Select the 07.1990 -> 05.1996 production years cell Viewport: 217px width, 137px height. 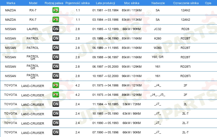[105, 132]
